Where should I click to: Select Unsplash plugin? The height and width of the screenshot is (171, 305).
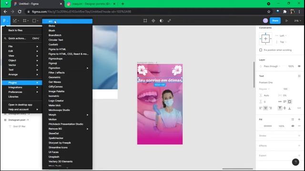coord(67,157)
